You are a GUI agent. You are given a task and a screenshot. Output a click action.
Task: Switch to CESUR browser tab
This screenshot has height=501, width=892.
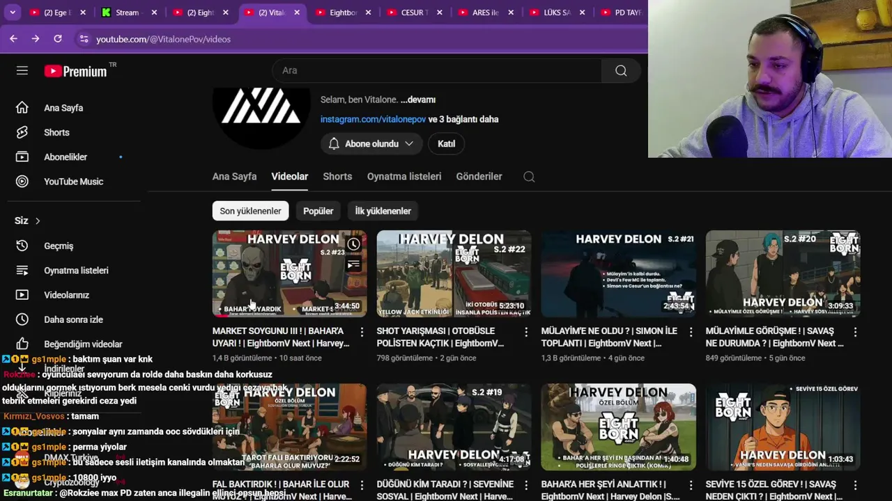point(413,13)
